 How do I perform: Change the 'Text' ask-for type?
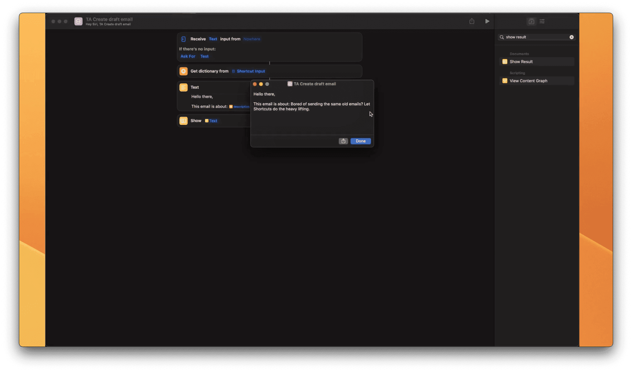pyautogui.click(x=204, y=56)
